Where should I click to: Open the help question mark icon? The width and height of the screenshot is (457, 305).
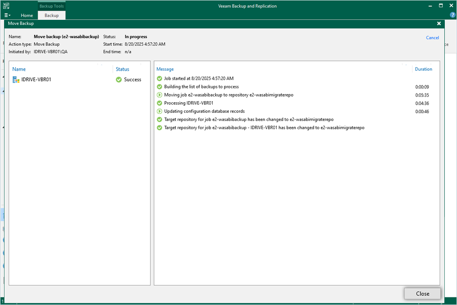(x=452, y=15)
